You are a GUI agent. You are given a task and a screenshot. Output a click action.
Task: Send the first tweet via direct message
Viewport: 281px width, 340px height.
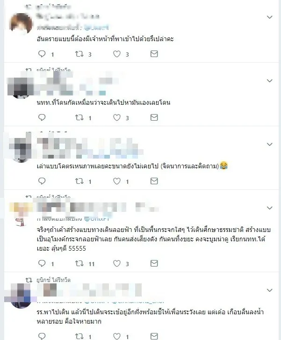pos(154,54)
